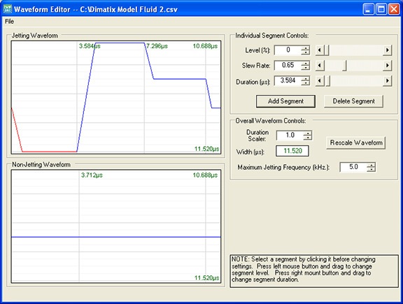This screenshot has height=304, width=403.
Task: Click Level slider left arrow
Action: point(320,50)
